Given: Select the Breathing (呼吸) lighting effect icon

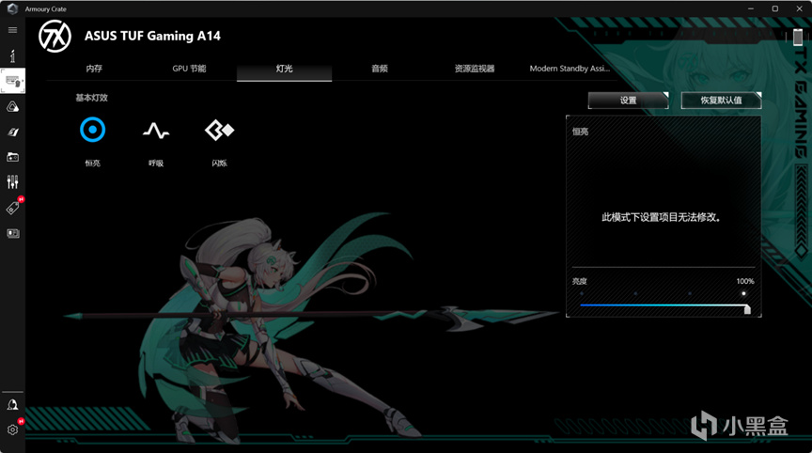Looking at the screenshot, I should (x=156, y=131).
